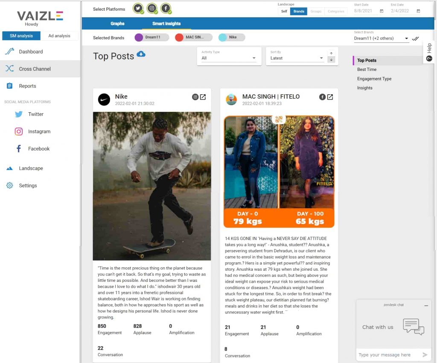Image resolution: width=437 pixels, height=363 pixels.
Task: Click the Reports clipboard icon
Action: 9,85
